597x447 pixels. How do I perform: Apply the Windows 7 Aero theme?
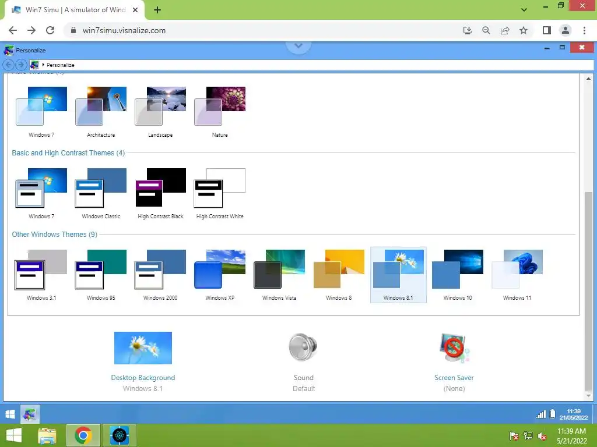coord(41,111)
